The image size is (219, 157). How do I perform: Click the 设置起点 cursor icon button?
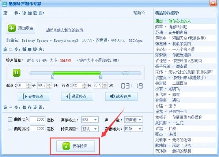pyautogui.click(x=34, y=96)
